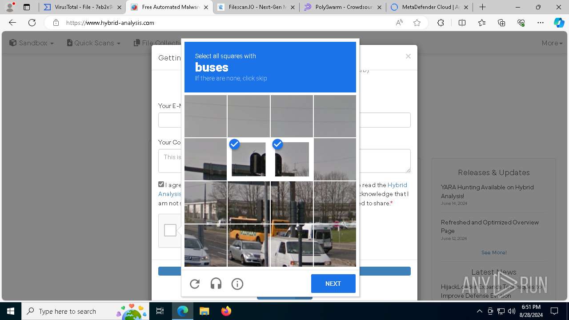Open Task View icon
Viewport: 569px width, 320px height.
click(160, 311)
